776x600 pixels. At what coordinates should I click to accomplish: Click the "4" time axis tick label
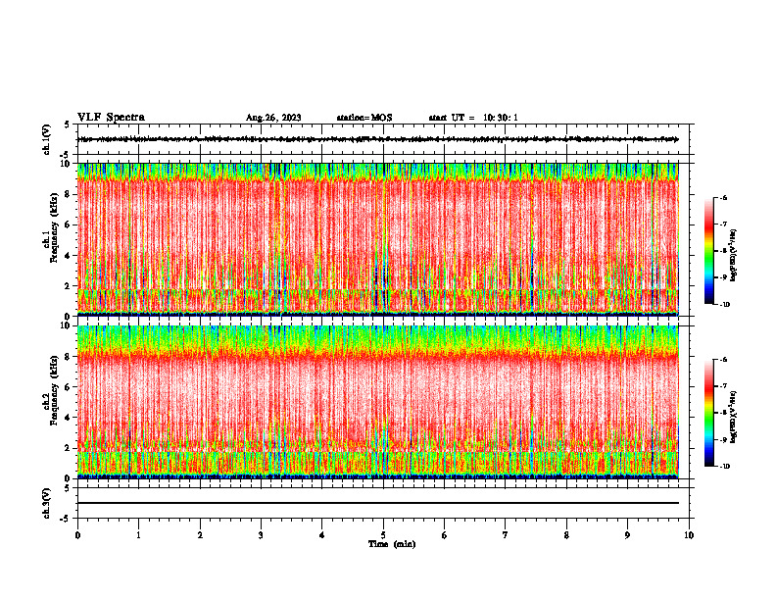point(321,535)
